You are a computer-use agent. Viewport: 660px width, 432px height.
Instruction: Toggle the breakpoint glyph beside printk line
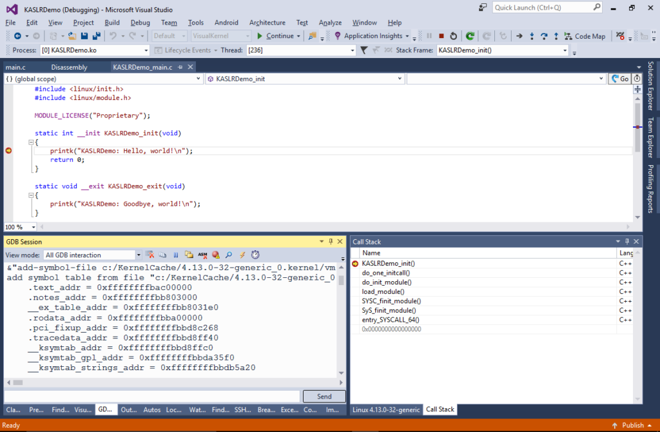(x=7, y=150)
